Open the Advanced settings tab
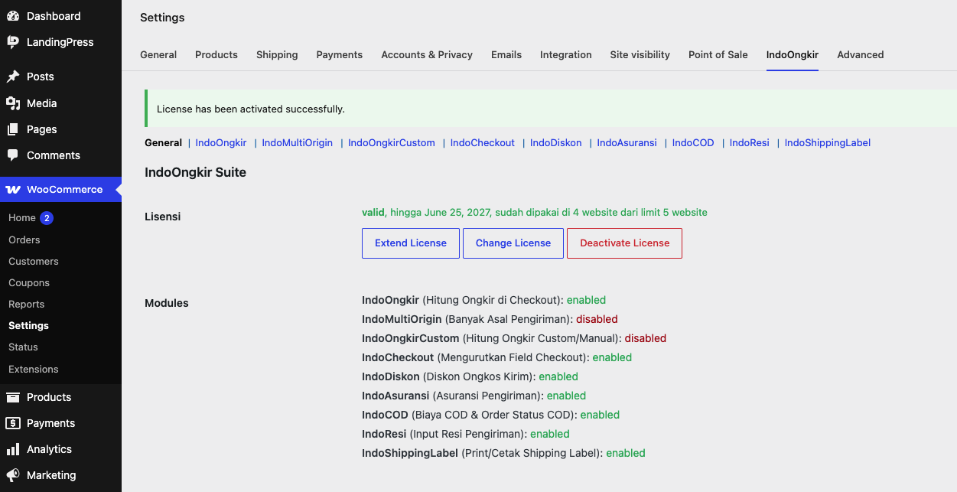This screenshot has width=957, height=492. pos(861,54)
